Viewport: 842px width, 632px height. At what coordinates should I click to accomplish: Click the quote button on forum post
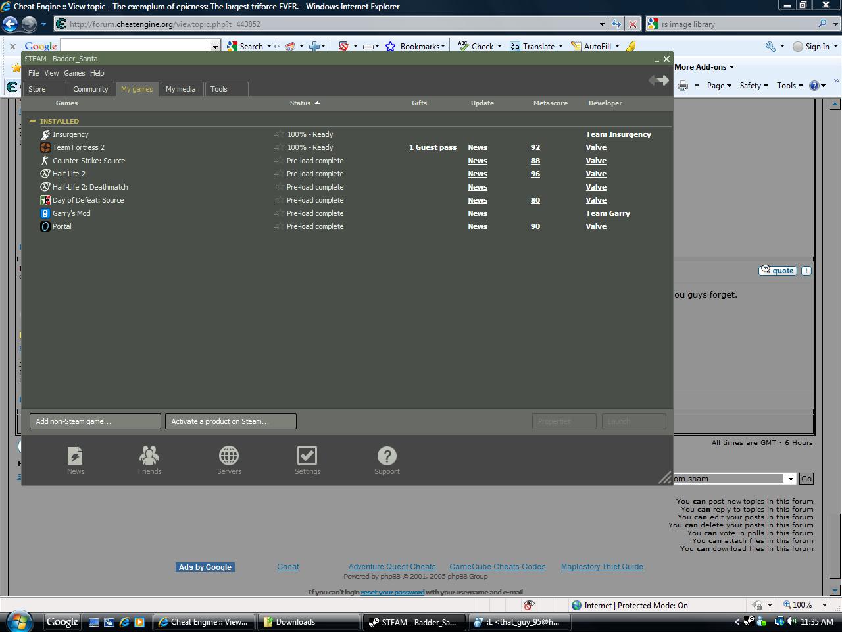pyautogui.click(x=778, y=271)
